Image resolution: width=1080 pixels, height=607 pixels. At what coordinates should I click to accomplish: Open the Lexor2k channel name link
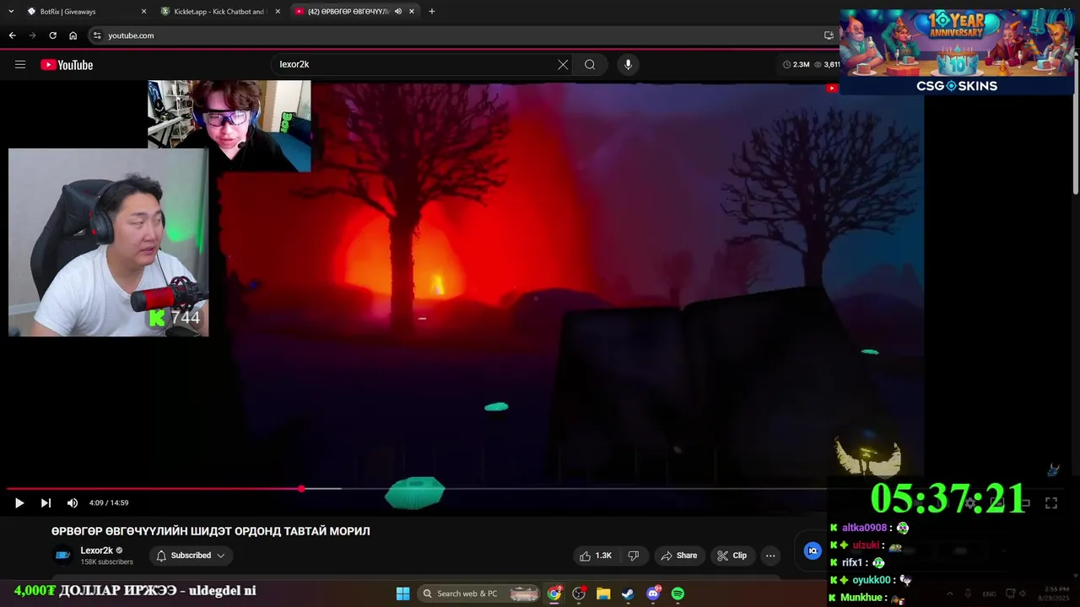[x=96, y=551]
